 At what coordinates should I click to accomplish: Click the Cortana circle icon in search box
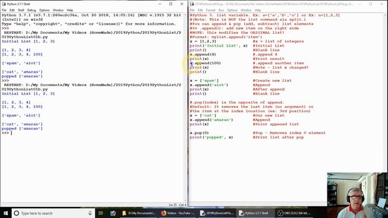tap(16, 213)
